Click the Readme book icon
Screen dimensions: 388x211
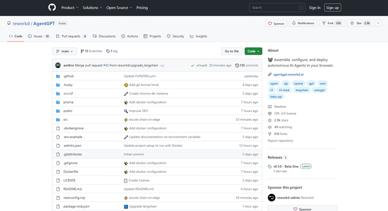270,106
